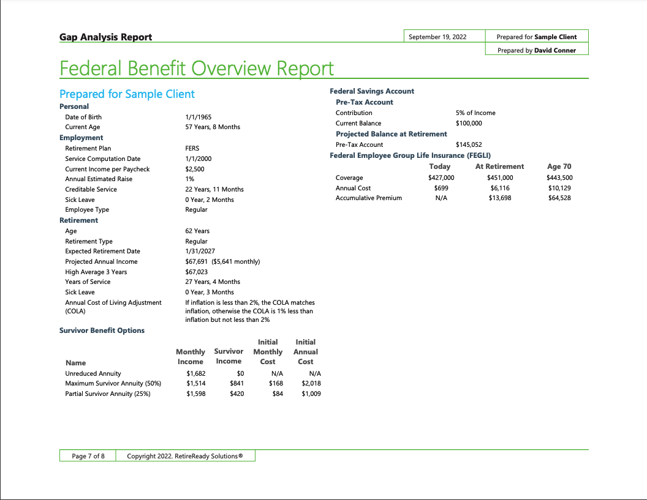
Task: Select 'Projected Balance at Retirement' subheading
Action: tap(391, 134)
